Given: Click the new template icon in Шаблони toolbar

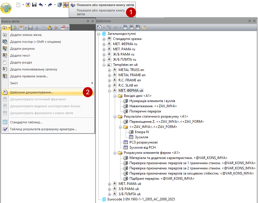Looking at the screenshot, I should (x=99, y=28).
